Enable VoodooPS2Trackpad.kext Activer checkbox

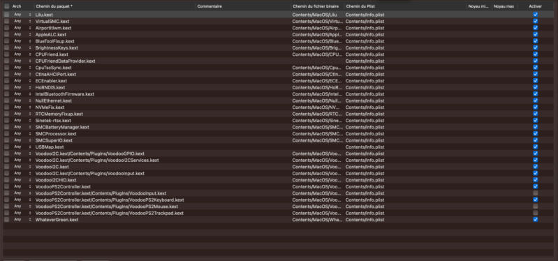[535, 213]
